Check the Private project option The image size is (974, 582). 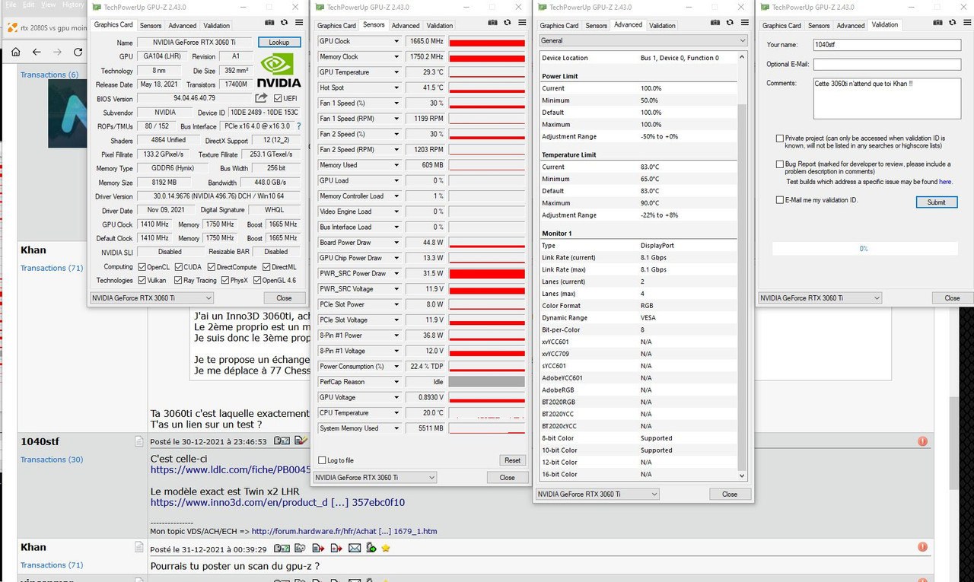(779, 139)
